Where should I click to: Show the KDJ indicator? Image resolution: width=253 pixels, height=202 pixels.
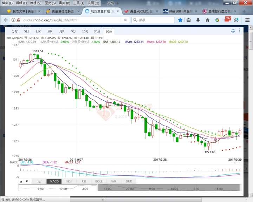pyautogui.click(x=69, y=181)
